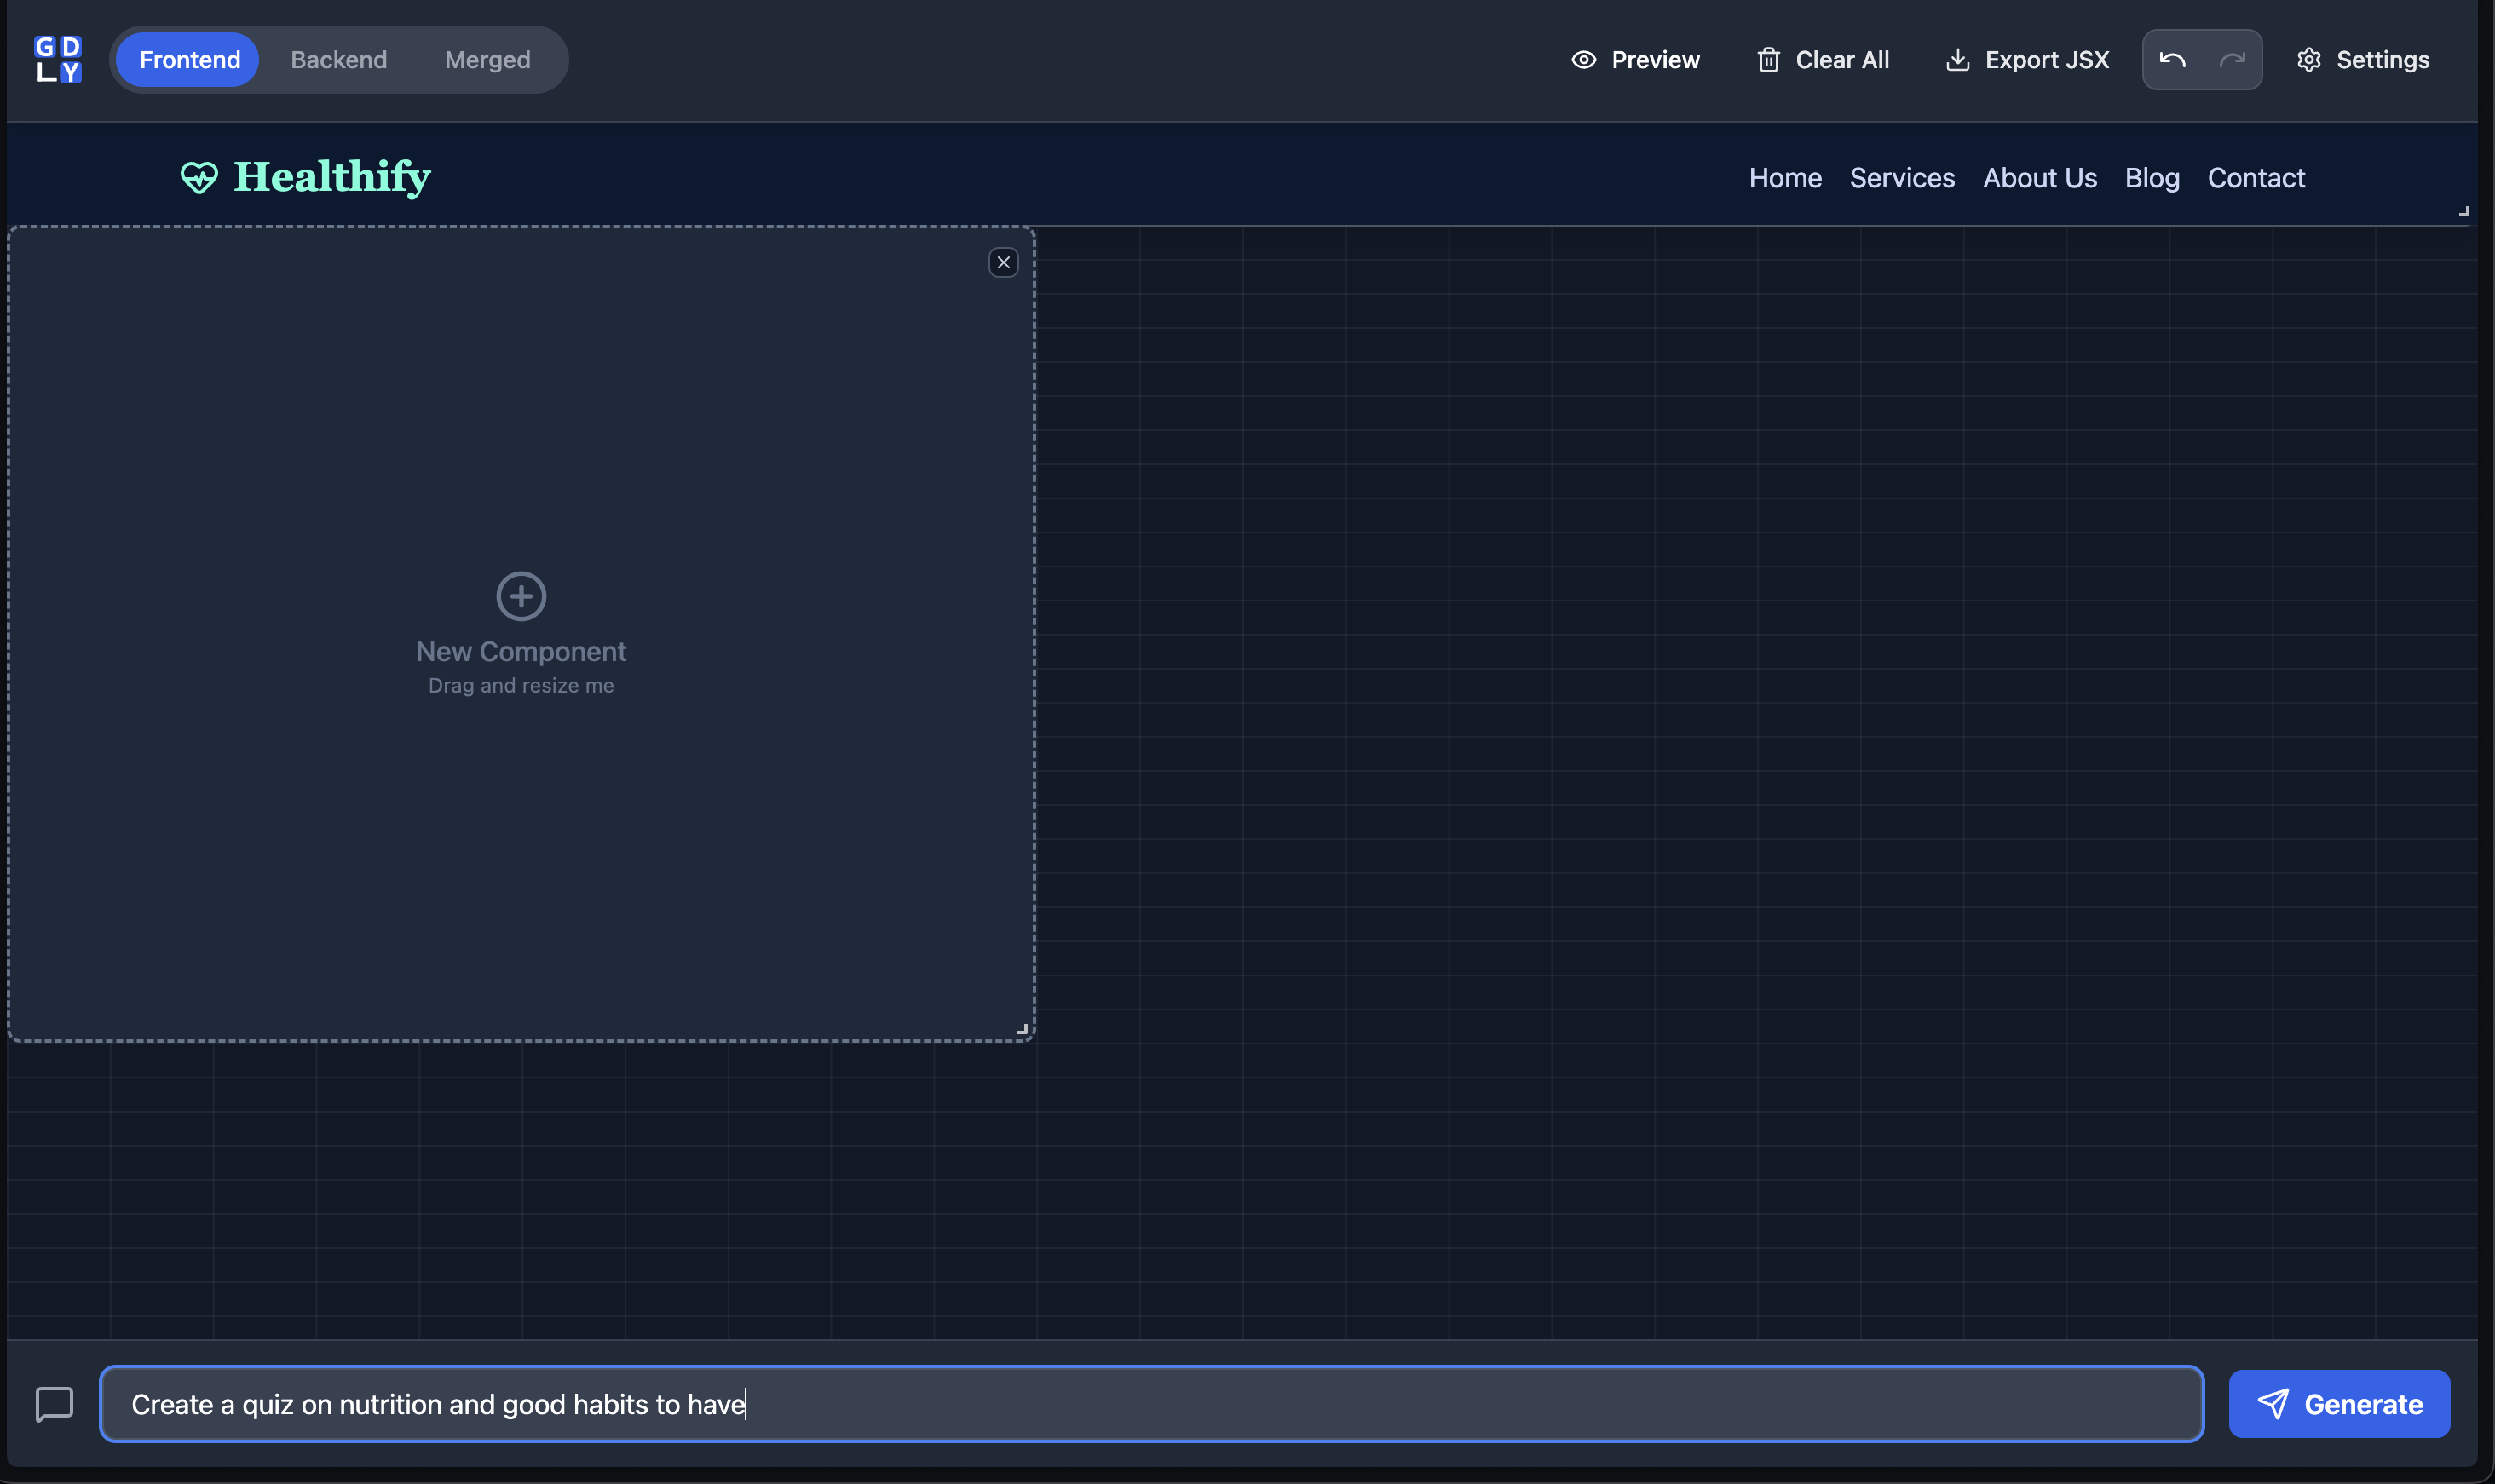Click the GDLY logo icon
Viewport: 2495px width, 1484px height.
tap(58, 60)
